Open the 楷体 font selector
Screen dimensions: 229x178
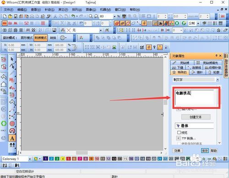pos(194,126)
